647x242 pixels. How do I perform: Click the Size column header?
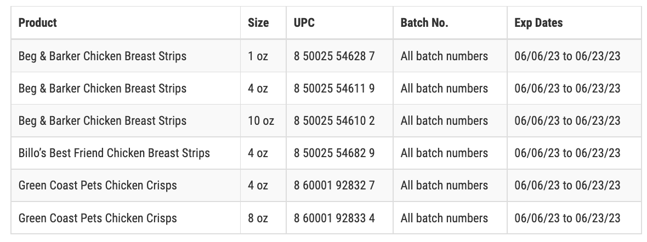pos(258,22)
